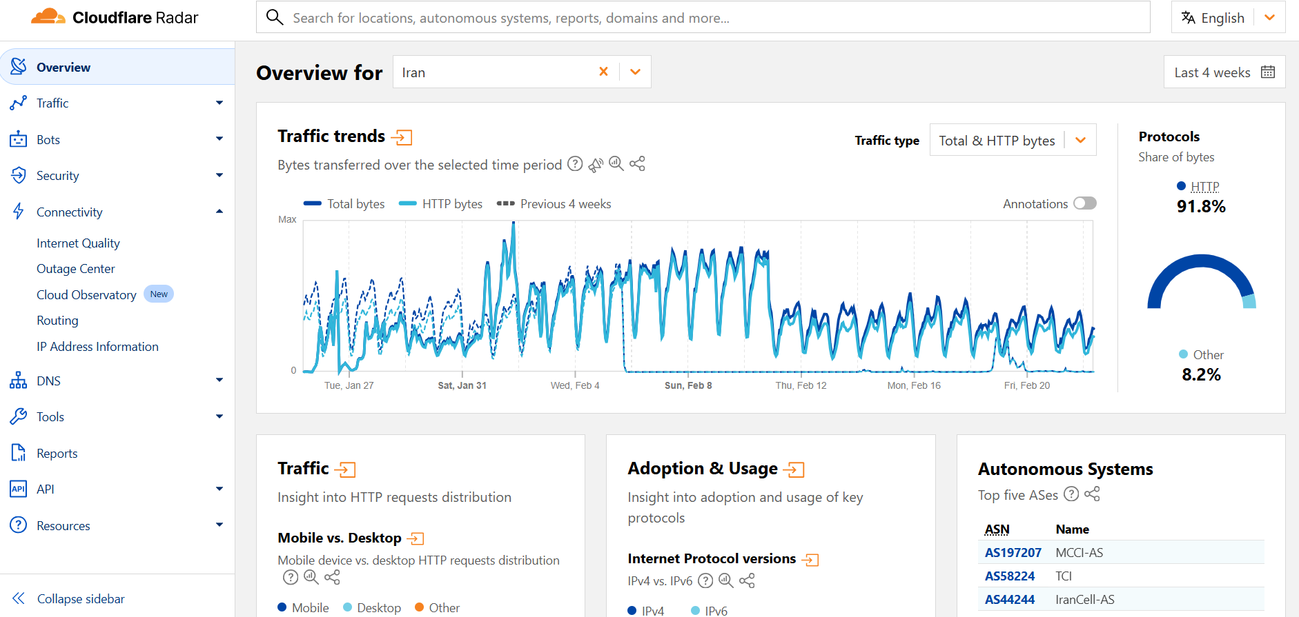Go to Overview in the sidebar

click(x=117, y=67)
